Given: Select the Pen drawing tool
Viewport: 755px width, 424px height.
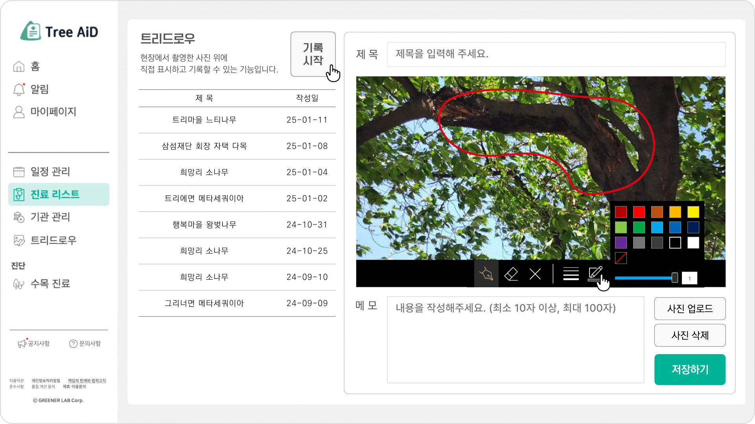Looking at the screenshot, I should pyautogui.click(x=486, y=274).
